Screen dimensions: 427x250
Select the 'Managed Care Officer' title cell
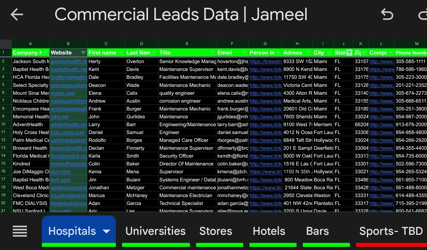point(187,140)
